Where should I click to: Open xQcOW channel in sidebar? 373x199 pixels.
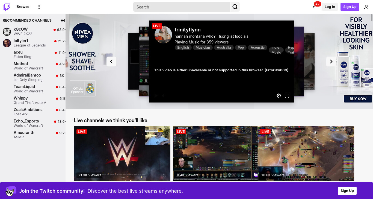(x=33, y=31)
